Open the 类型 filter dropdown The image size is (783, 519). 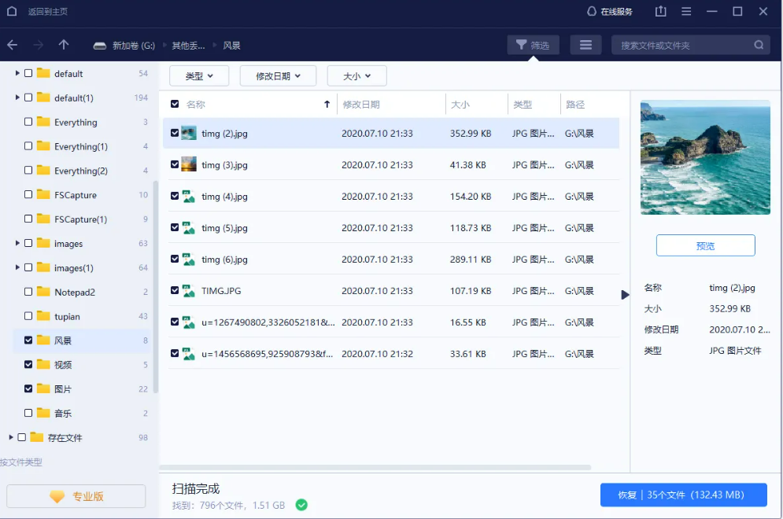[x=199, y=75]
